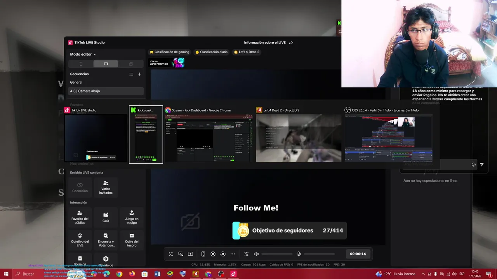
Task: Open the Left 4 Dead 2 tag
Action: (247, 52)
